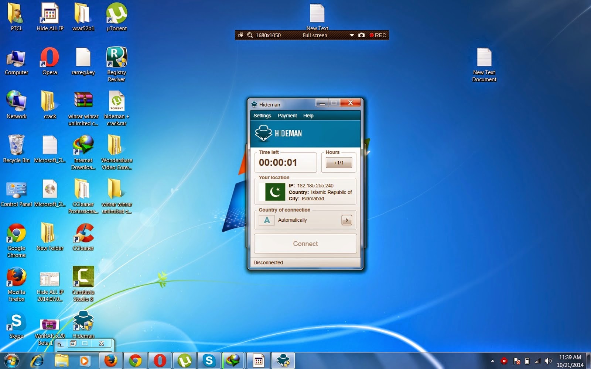Start recording with the REC button
Screen dimensions: 591x369
(378, 35)
